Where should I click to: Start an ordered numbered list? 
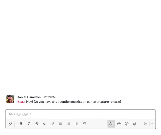[61, 124]
